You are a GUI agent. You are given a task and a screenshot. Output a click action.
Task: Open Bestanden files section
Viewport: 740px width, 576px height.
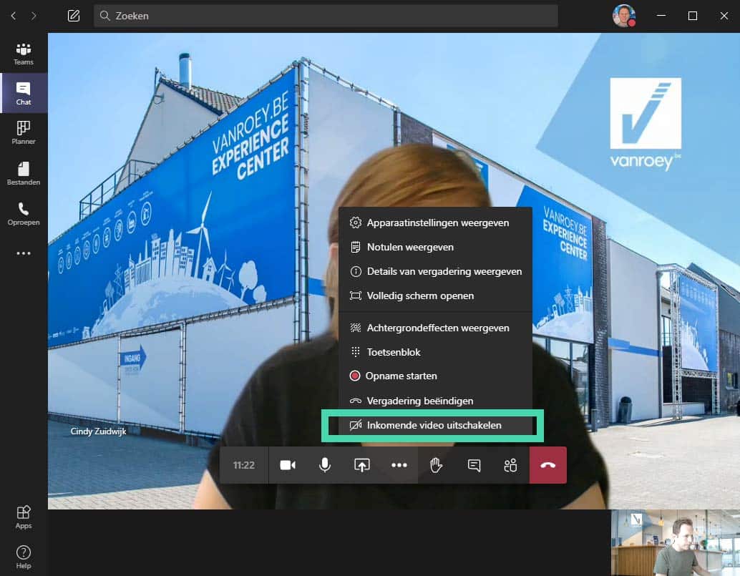point(24,173)
